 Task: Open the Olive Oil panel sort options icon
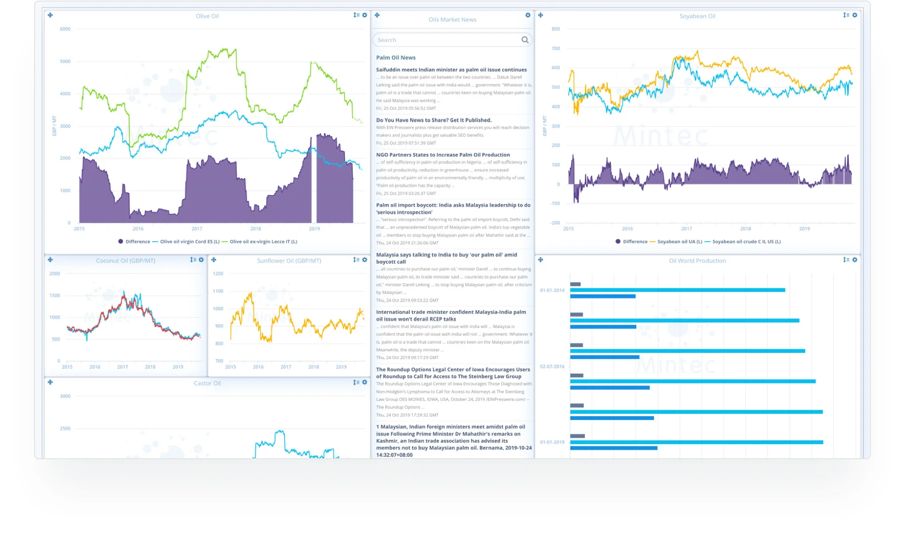coord(356,15)
